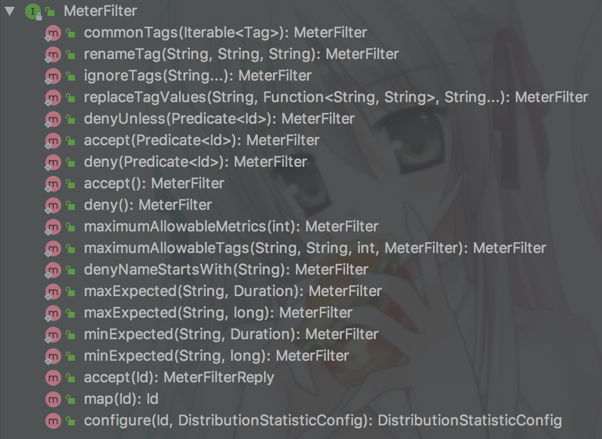Select maximumAllowableMetrics(int) method

tap(231, 226)
